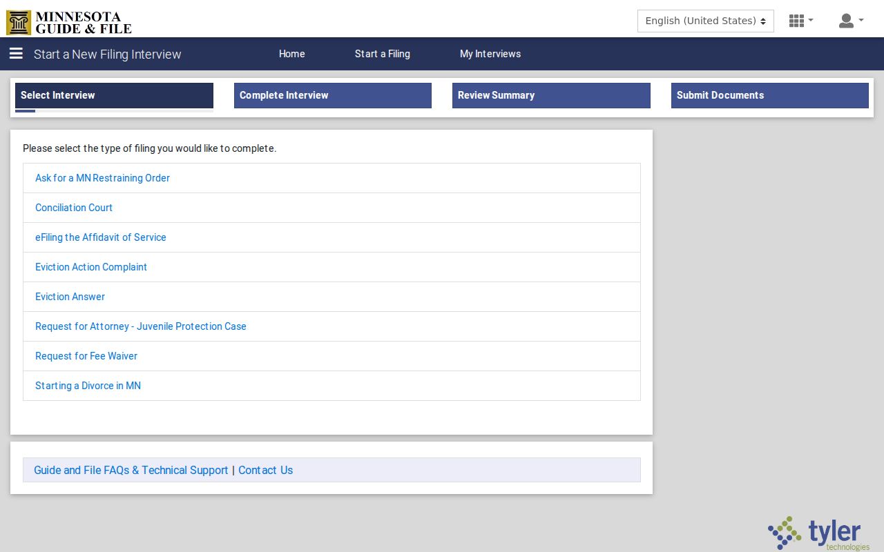Select the Submit Documents step tab
The image size is (884, 552).
pyautogui.click(x=770, y=95)
